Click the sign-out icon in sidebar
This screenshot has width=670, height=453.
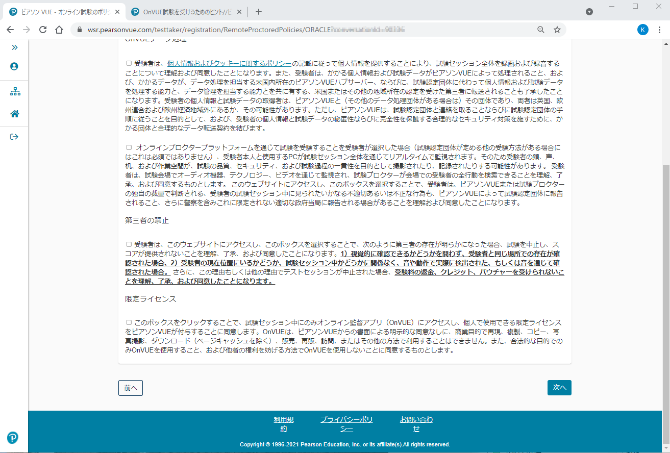pyautogui.click(x=14, y=136)
